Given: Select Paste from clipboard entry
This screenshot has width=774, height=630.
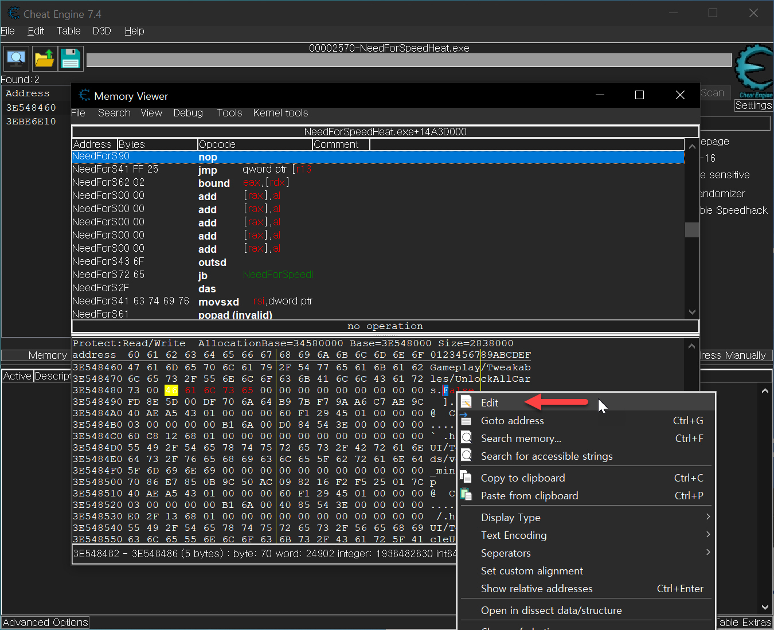Looking at the screenshot, I should click(x=586, y=495).
